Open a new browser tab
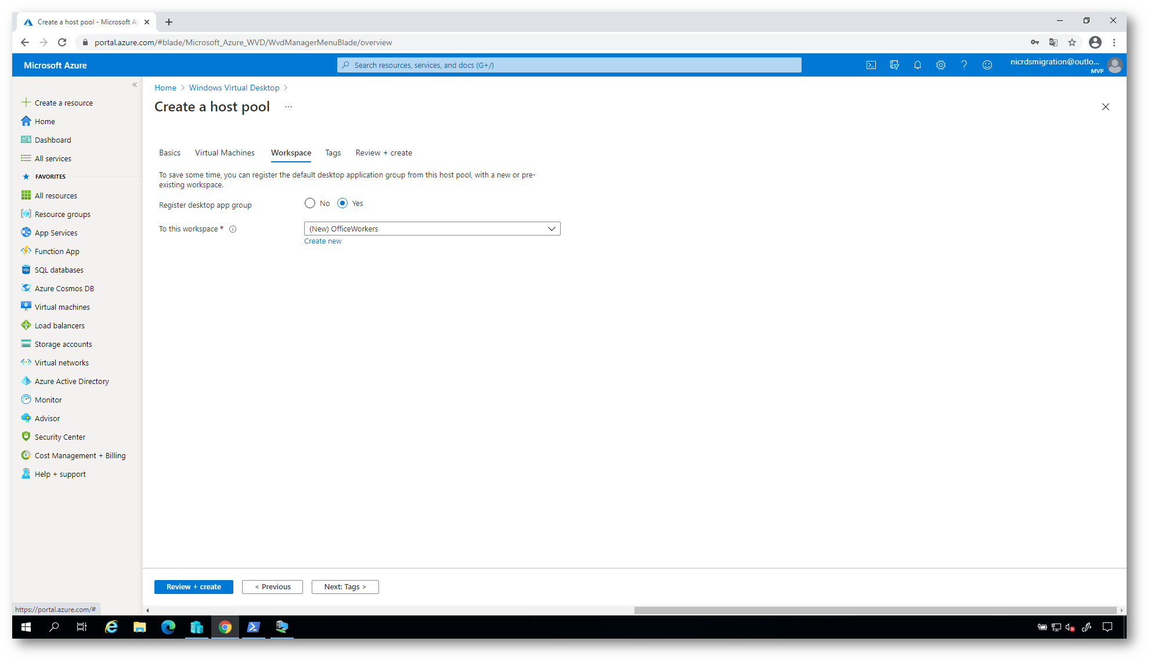Image resolution: width=1151 pixels, height=663 pixels. 169,22
